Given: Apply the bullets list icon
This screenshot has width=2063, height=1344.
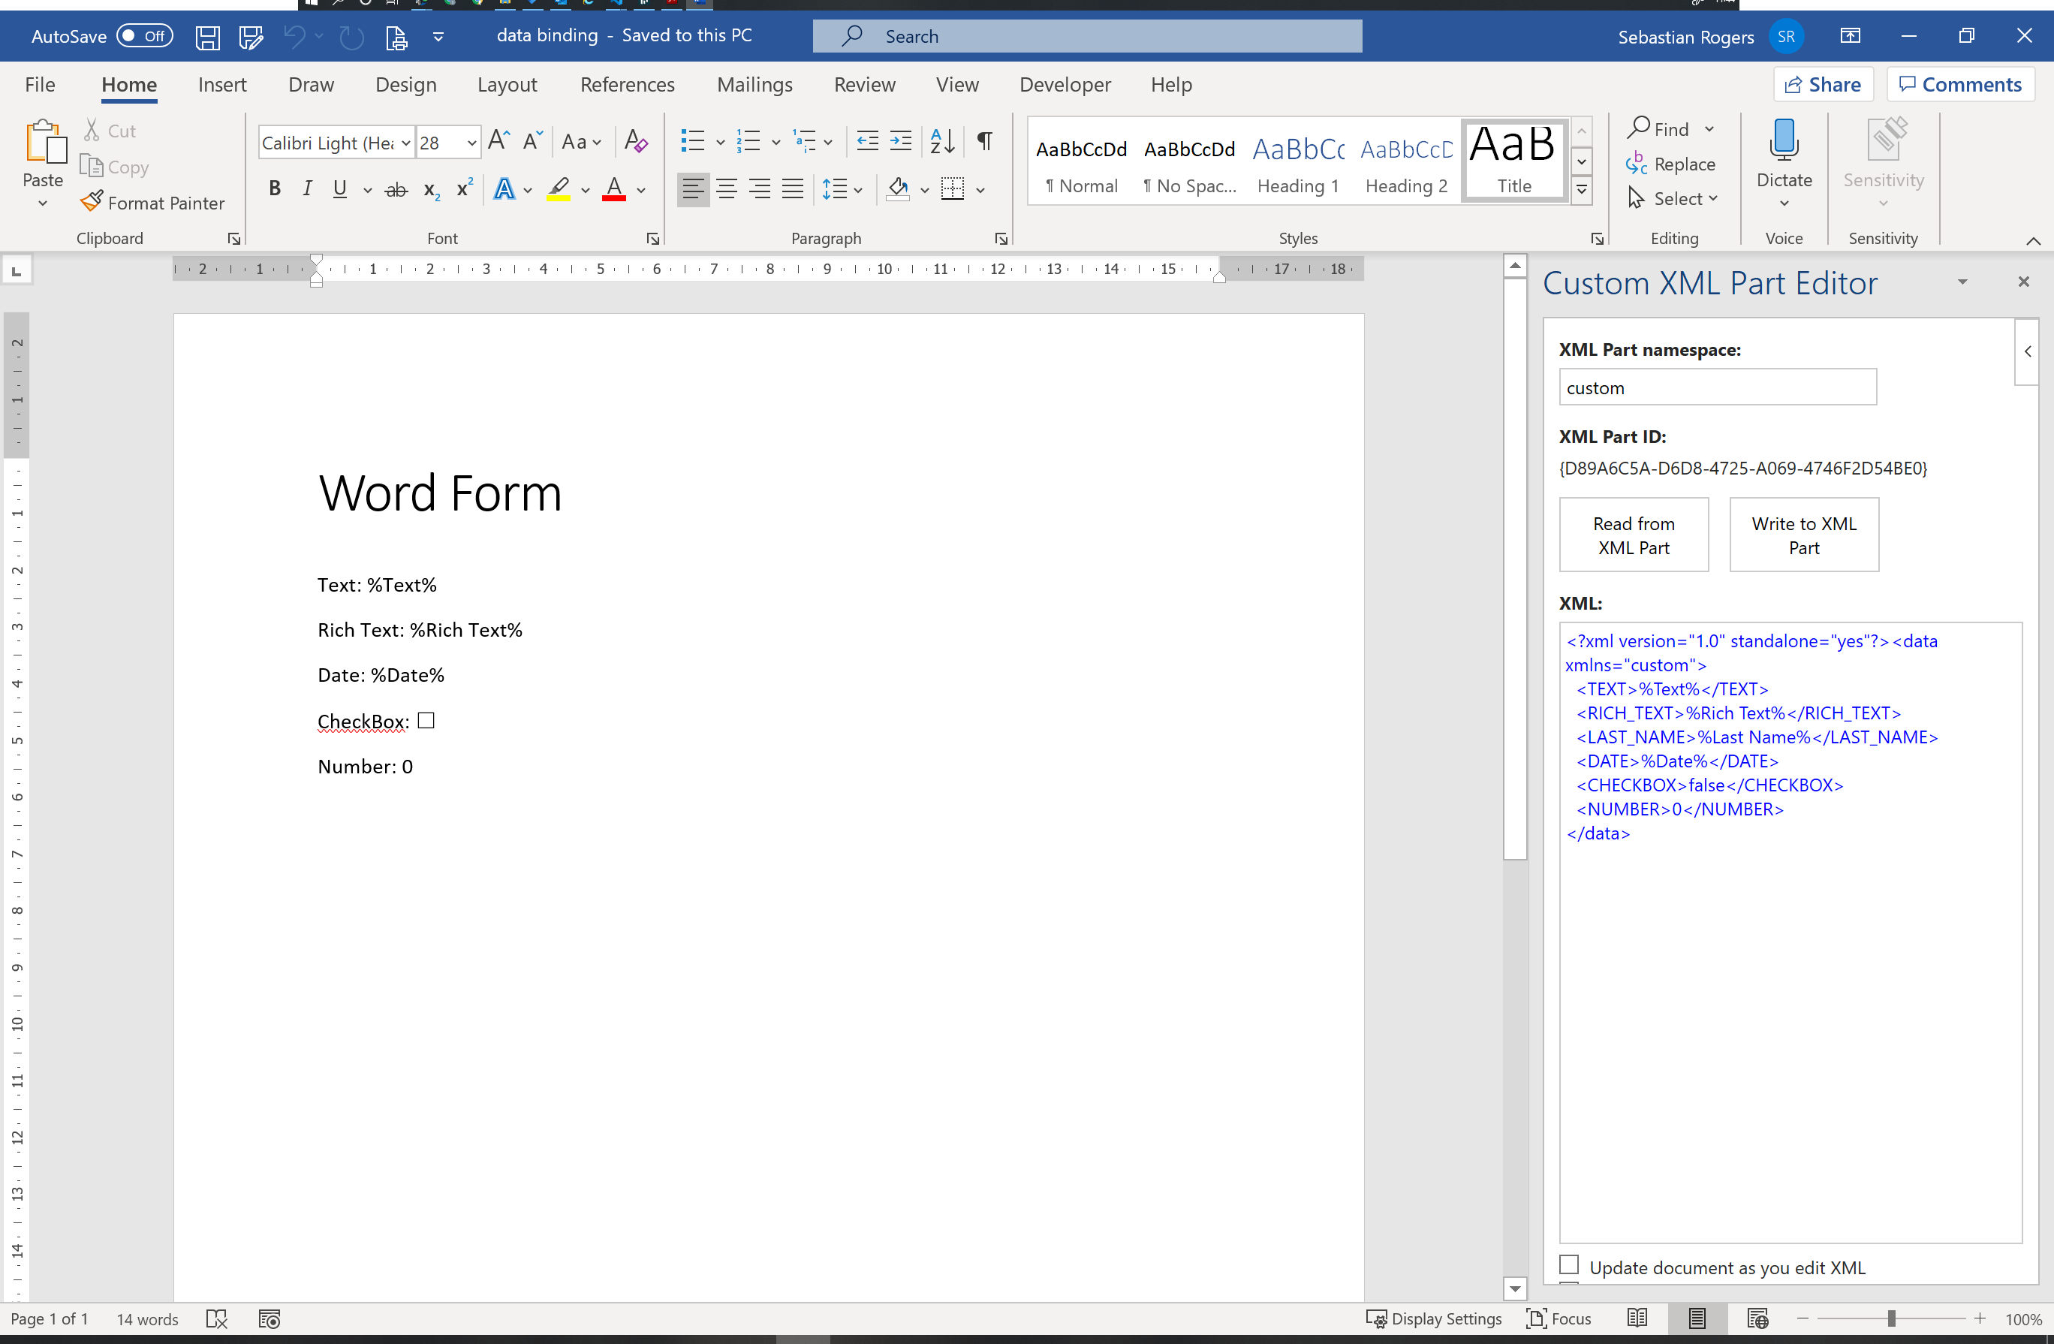Looking at the screenshot, I should pos(693,140).
